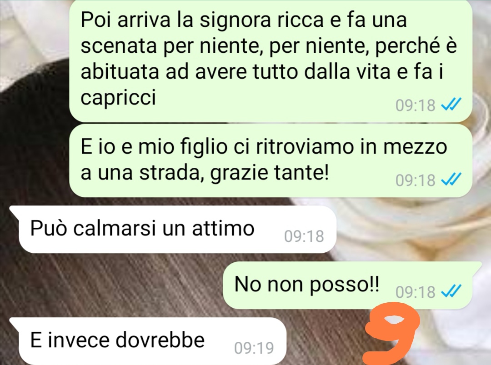
Task: Click the tail of 'E invece dovrebbe' bubble
Action: [x=14, y=322]
